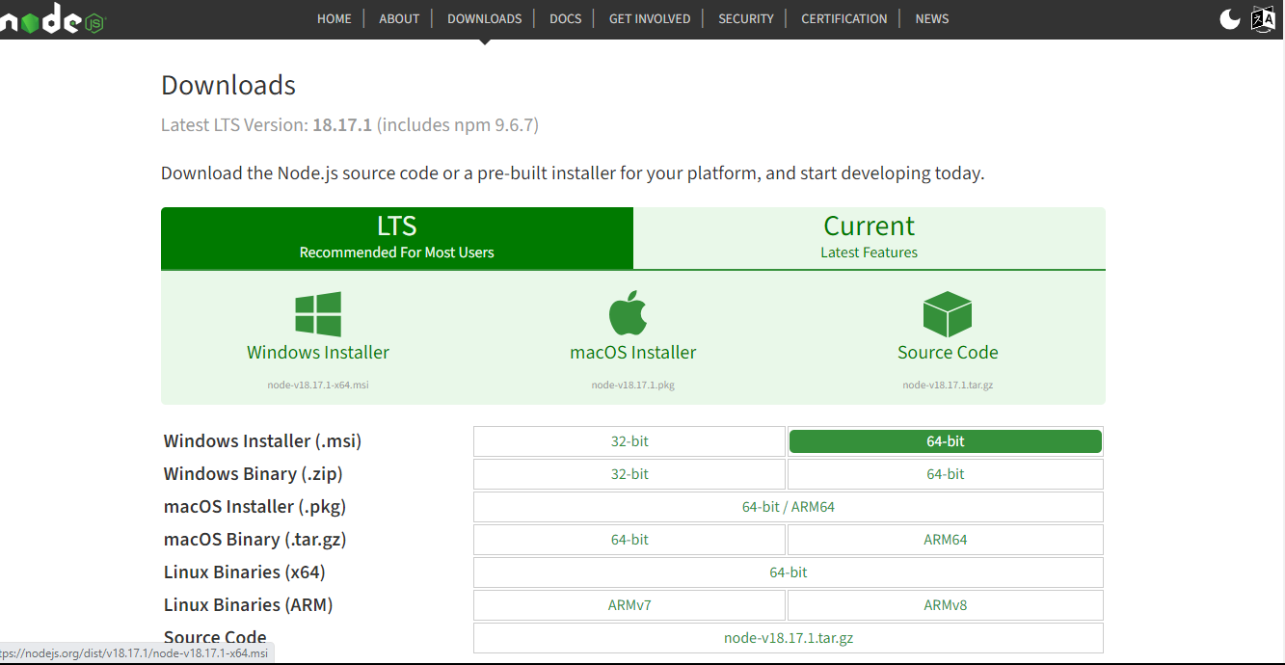
Task: Click the Windows Installer link
Action: point(318,352)
